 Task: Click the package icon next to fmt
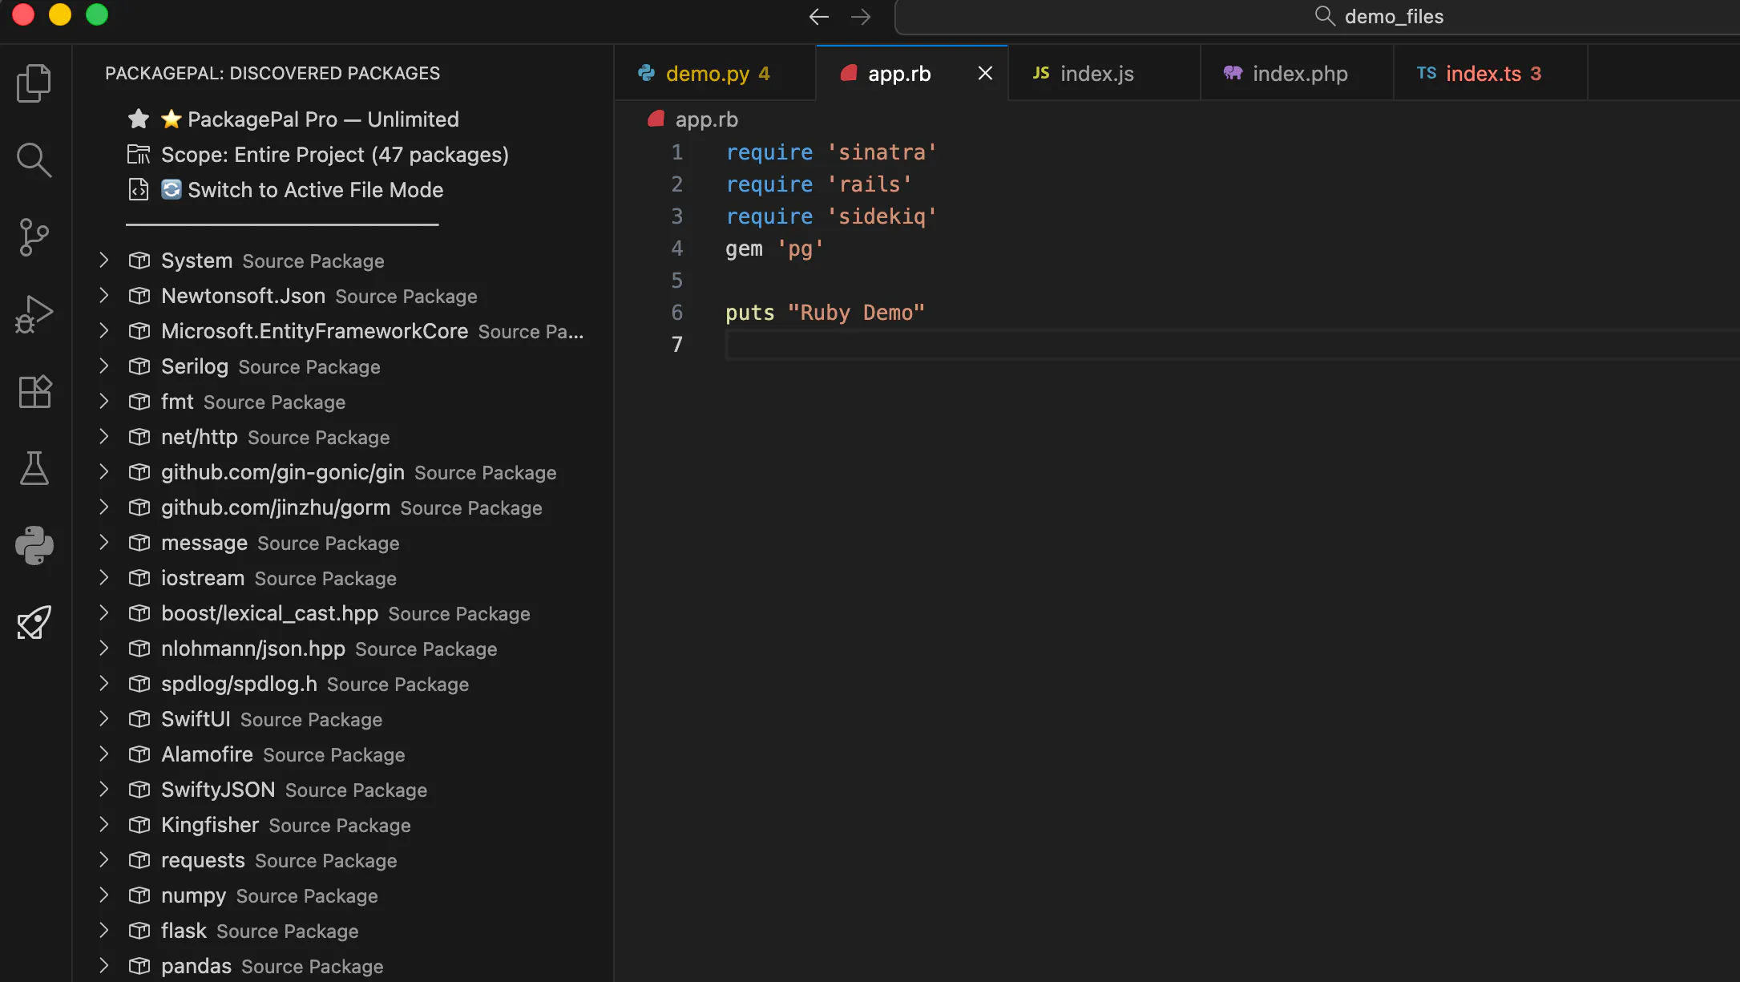139,402
